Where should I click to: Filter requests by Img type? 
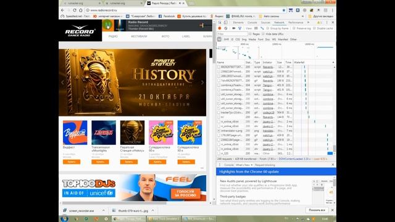[x=244, y=39]
